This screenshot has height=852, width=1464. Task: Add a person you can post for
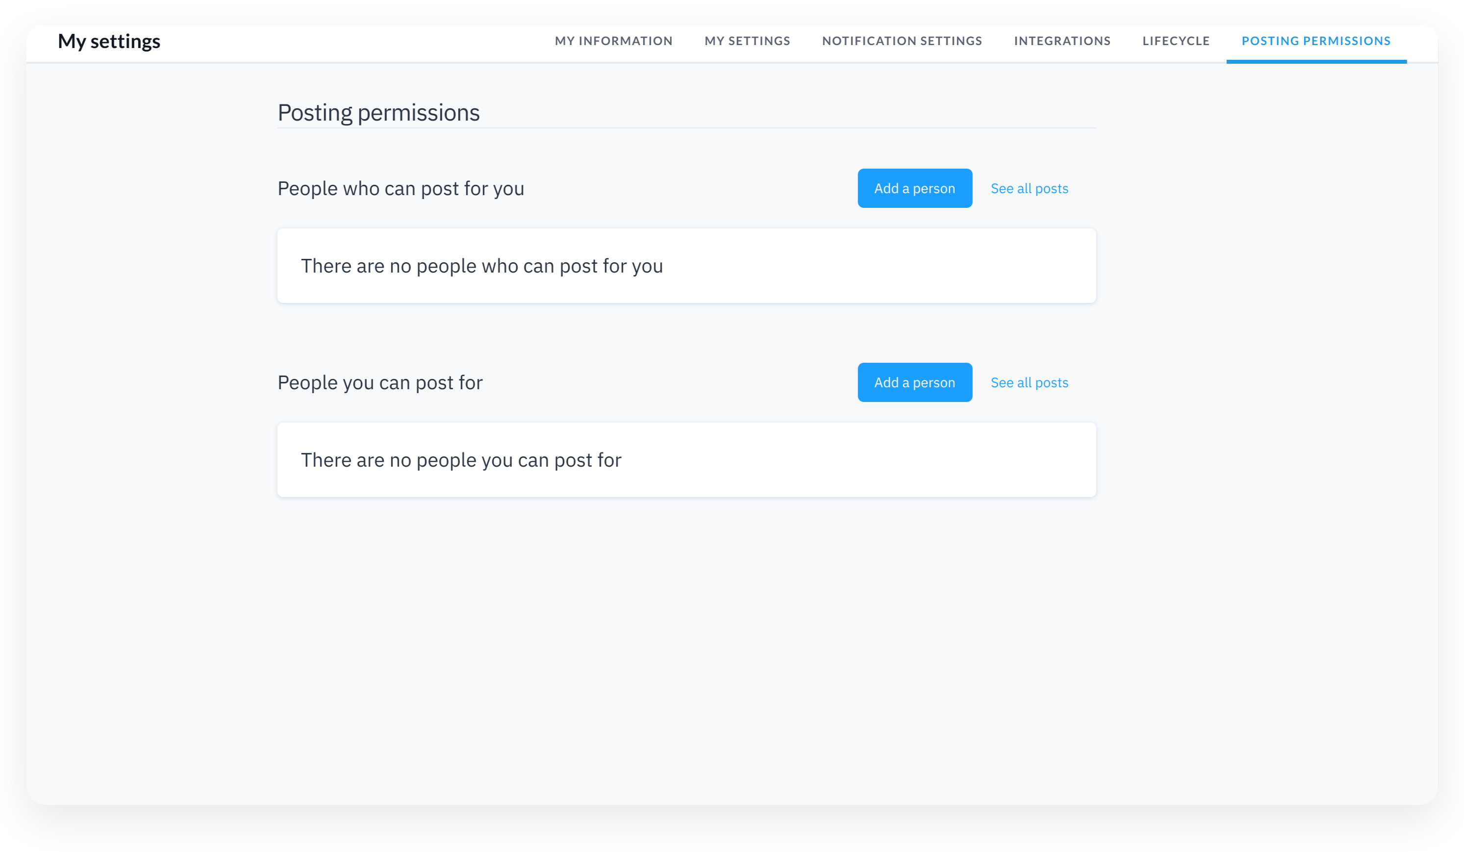click(x=914, y=382)
